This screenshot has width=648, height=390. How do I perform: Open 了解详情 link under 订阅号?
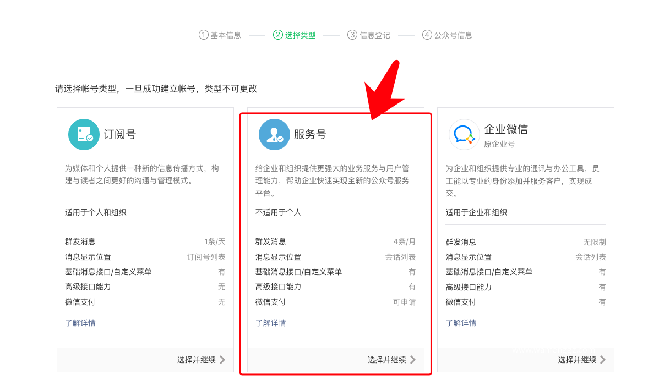[80, 322]
